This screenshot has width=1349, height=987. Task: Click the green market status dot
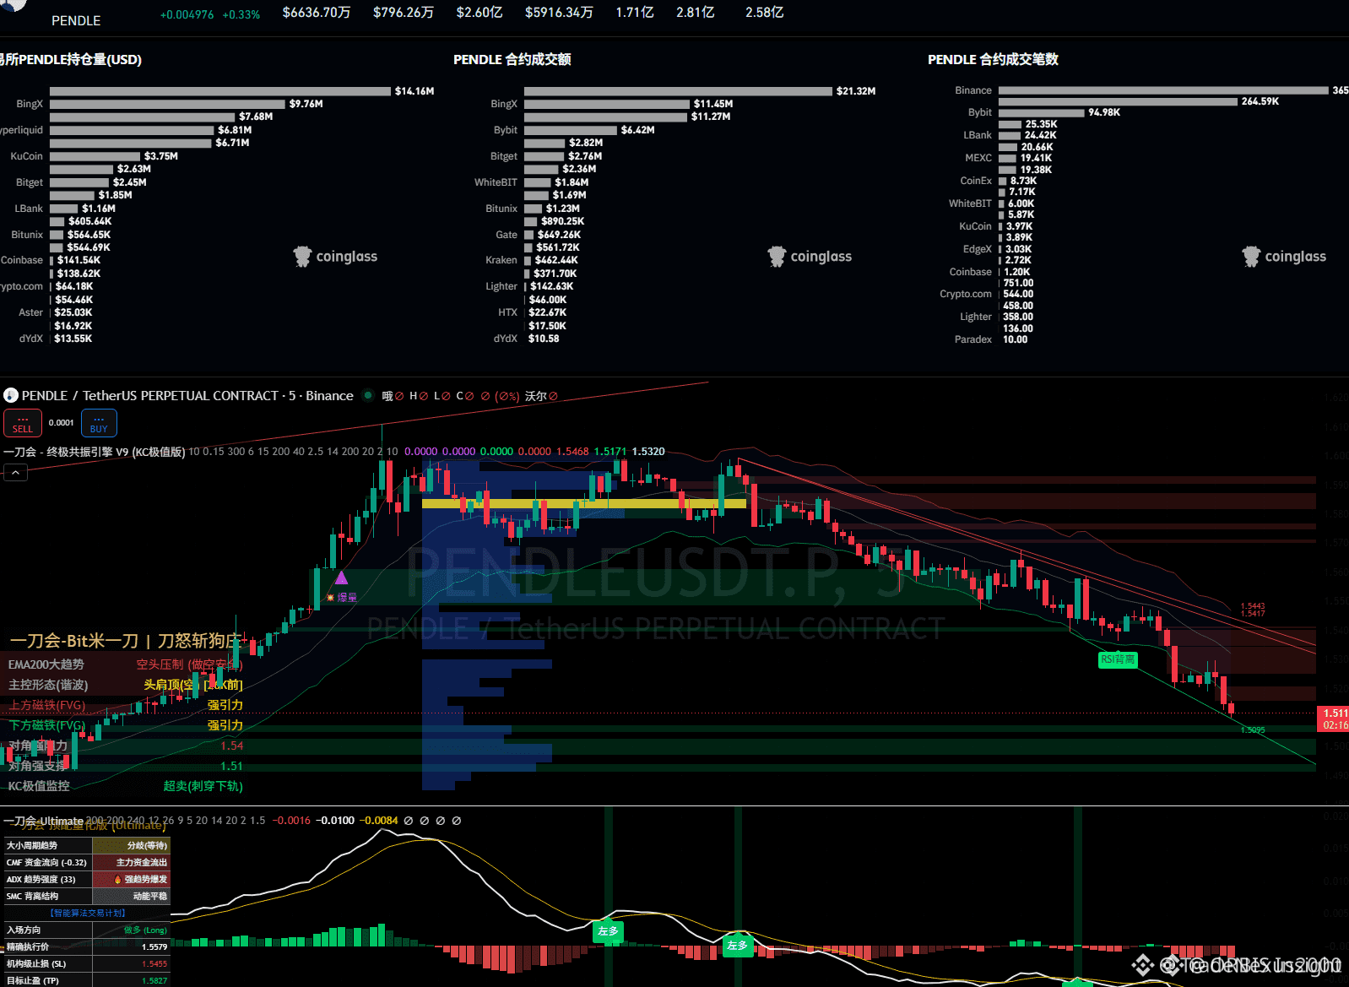pyautogui.click(x=368, y=395)
